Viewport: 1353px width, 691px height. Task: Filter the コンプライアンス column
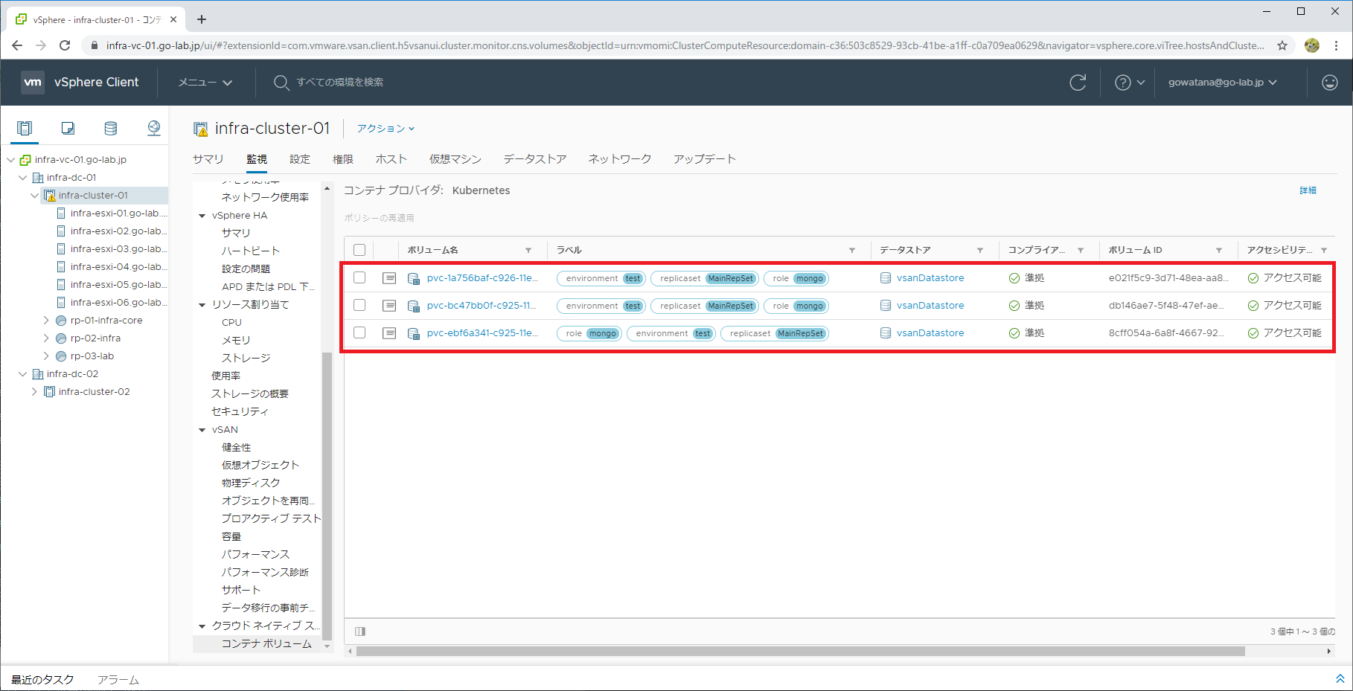click(1081, 251)
